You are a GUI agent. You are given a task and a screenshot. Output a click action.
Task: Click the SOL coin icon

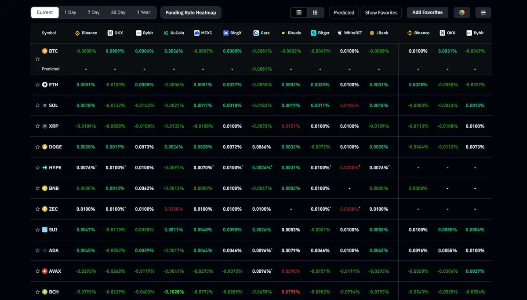coord(45,105)
